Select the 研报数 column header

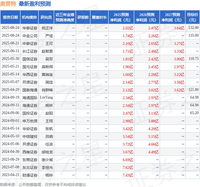click(83, 17)
